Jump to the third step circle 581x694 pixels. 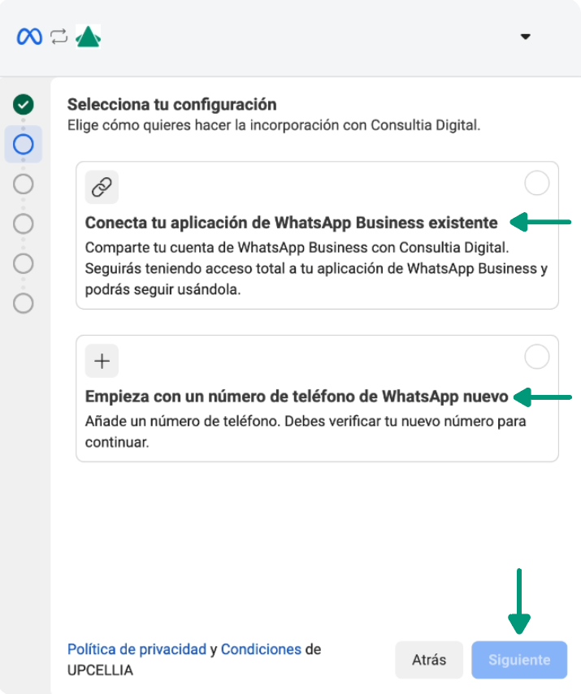click(x=24, y=184)
